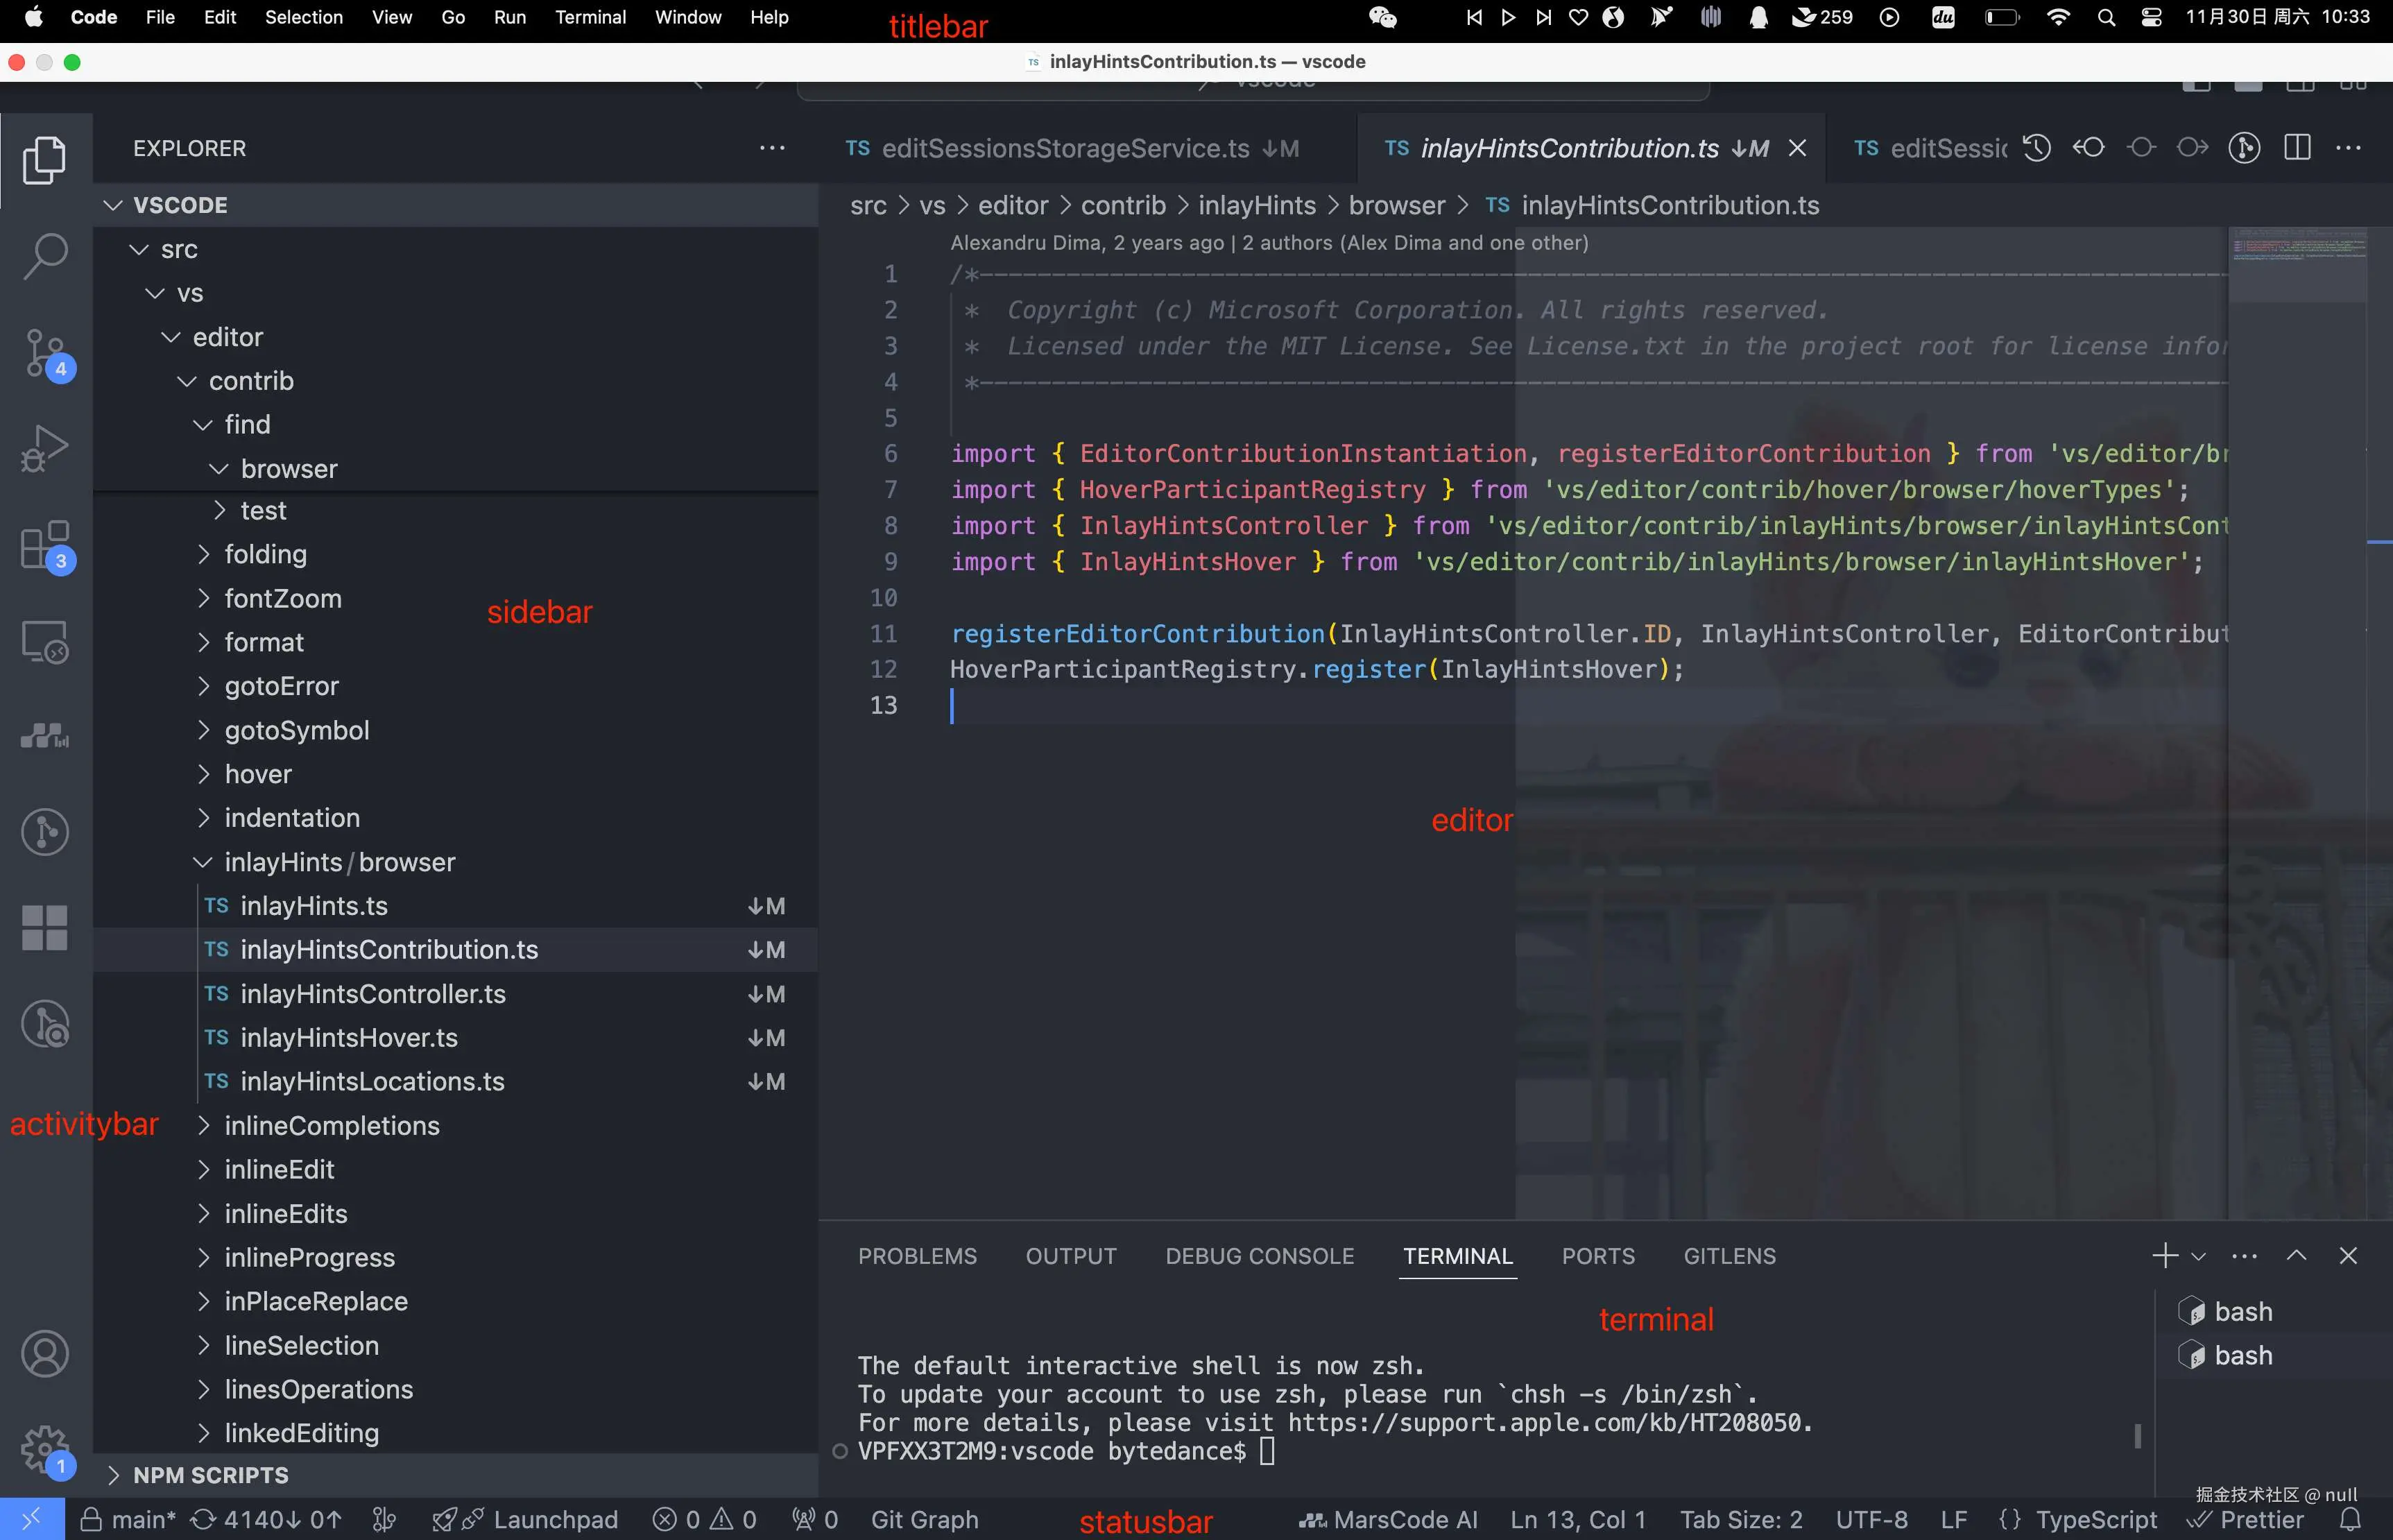Open Extensions view in activity bar
Image resolution: width=2393 pixels, height=1540 pixels.
45,545
